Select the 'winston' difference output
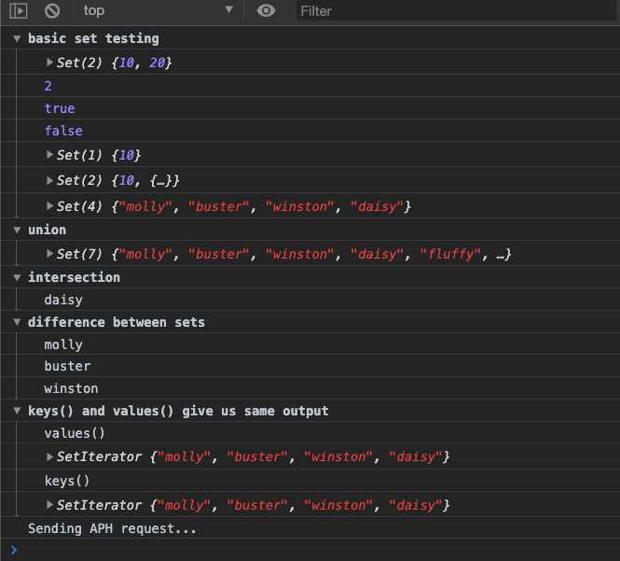Viewport: 620px width, 561px height. (x=71, y=389)
